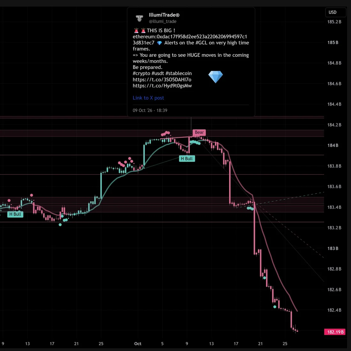Select the pink 'Bear' signal label

point(199,132)
